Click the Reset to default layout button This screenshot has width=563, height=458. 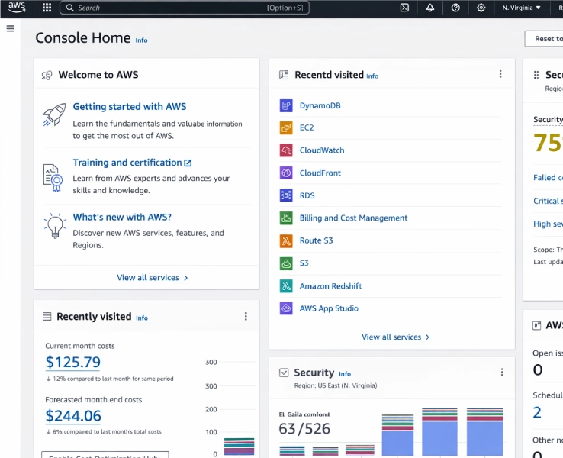point(544,38)
